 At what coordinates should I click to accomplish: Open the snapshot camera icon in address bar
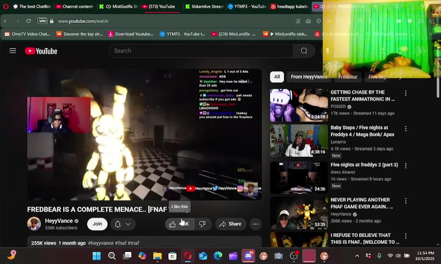(x=308, y=21)
